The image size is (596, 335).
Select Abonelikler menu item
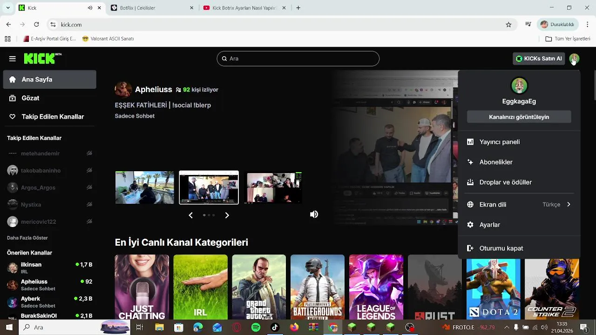click(x=519, y=162)
